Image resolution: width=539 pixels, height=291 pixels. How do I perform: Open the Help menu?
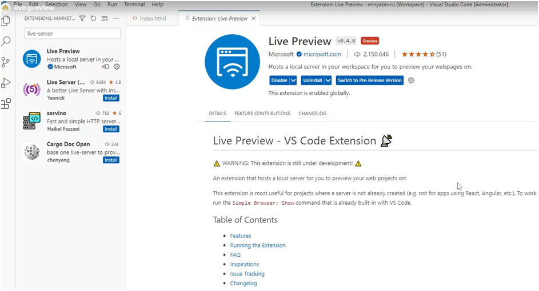point(157,5)
